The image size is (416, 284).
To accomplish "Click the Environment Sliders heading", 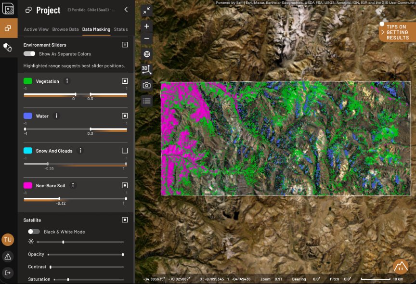I will coord(45,45).
